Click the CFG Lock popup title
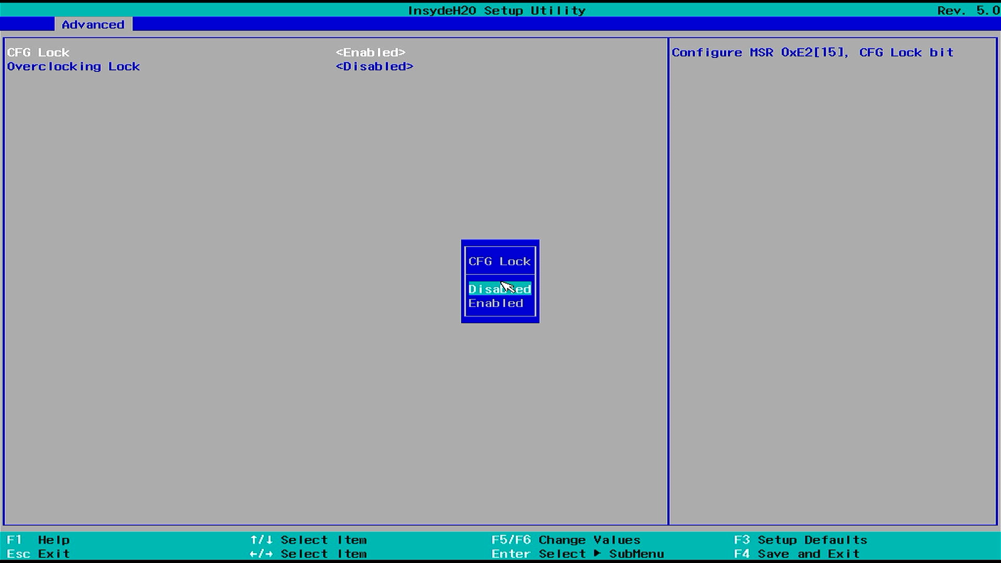Viewport: 1001px width, 563px height. click(x=499, y=261)
